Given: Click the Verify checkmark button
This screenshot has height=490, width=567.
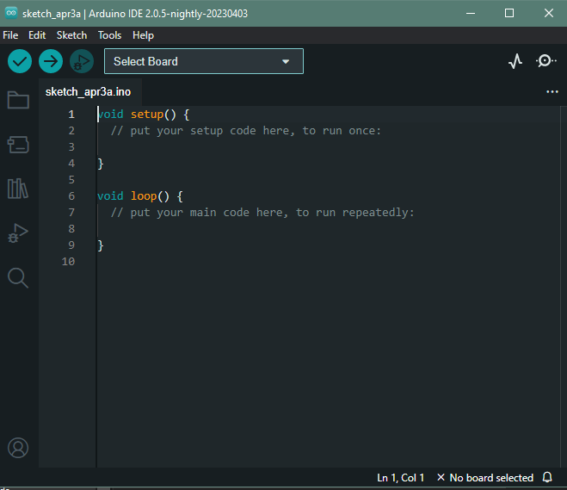Looking at the screenshot, I should [20, 61].
